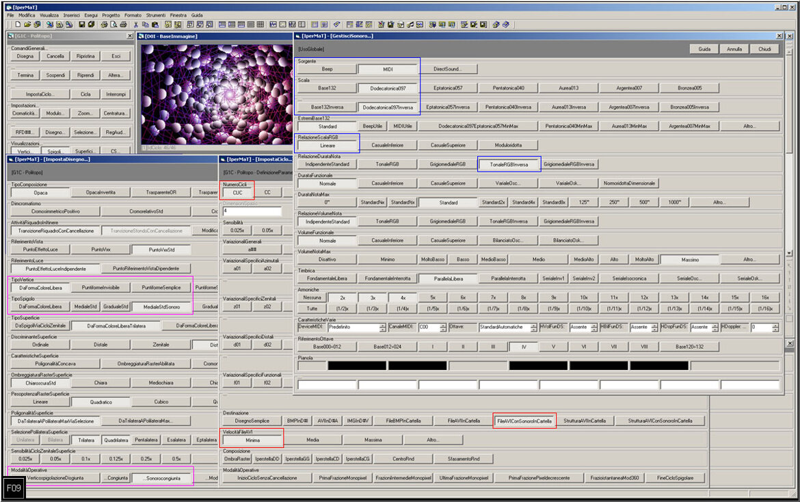Click the Cut scissors icon

point(136,25)
